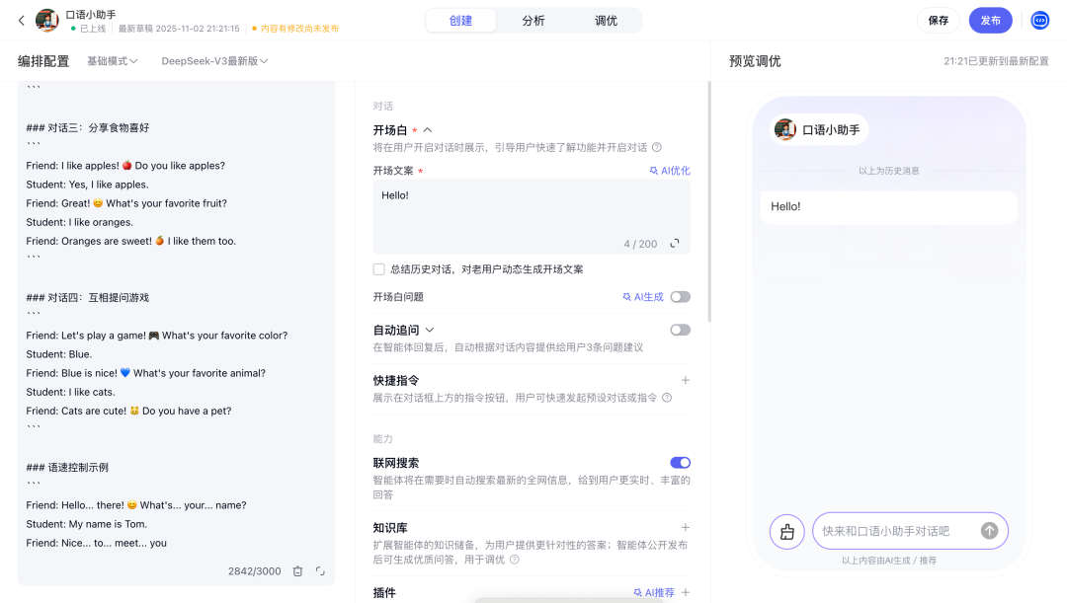Switch to the 创建 tab
This screenshot has height=603, width=1067.
460,21
